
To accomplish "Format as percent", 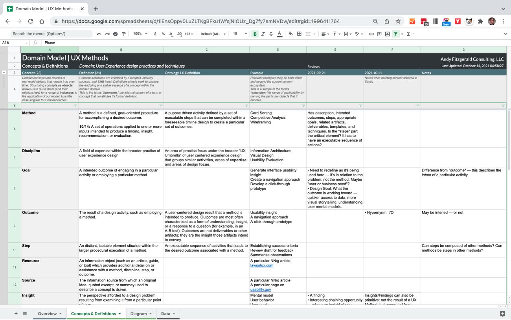I will pos(163,34).
